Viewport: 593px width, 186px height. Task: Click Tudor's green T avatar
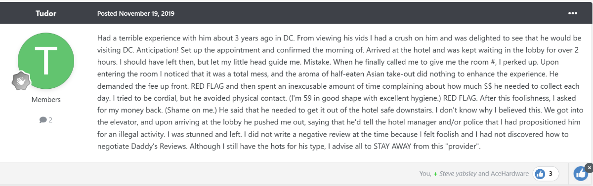[x=46, y=61]
